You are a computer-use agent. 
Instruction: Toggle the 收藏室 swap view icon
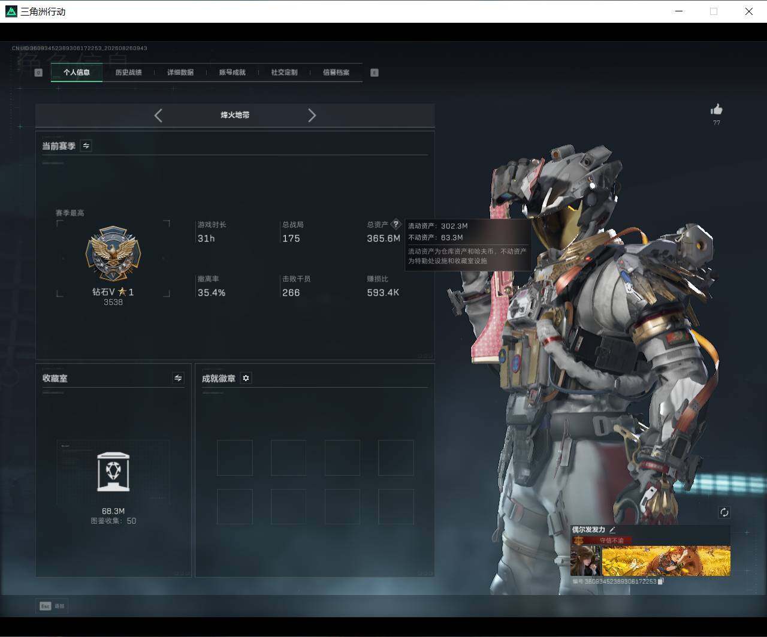tap(178, 378)
